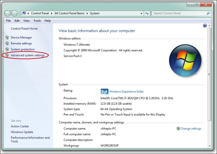
Task: Open Device Manager link
Action: click(x=21, y=38)
